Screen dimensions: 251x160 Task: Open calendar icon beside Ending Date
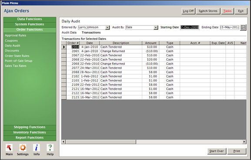pos(243,27)
